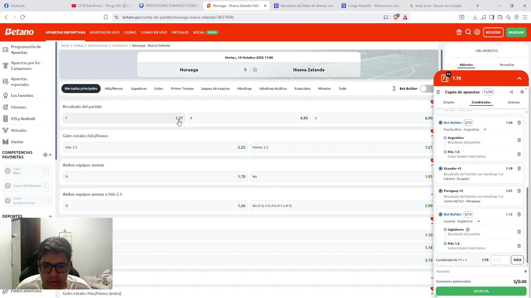Open Simples tab in bet slip
This screenshot has width=531, height=298.
coord(448,102)
